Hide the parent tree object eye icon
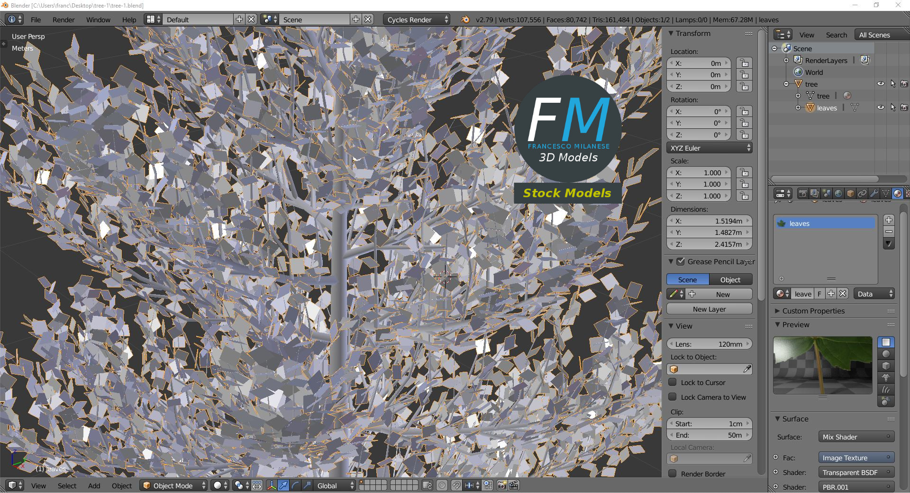Screen dimensions: 910x493 click(881, 84)
